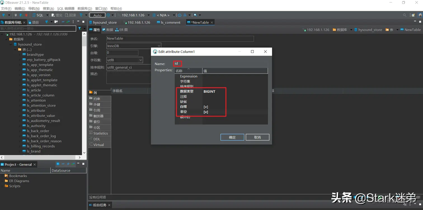Click the plus icon in Project panel toolbar
The image size is (423, 210).
click(68, 164)
